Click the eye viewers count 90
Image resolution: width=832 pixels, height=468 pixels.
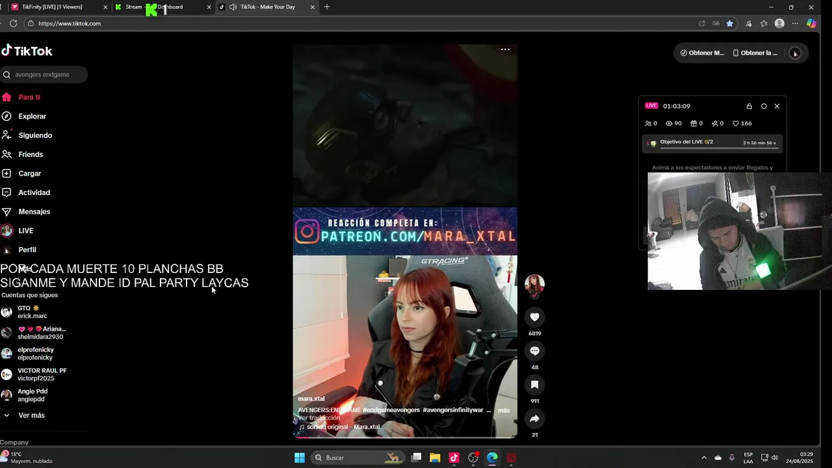point(673,123)
